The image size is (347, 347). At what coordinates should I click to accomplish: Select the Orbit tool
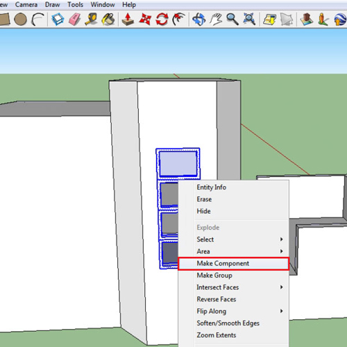point(199,19)
